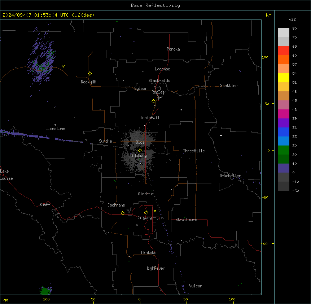Click the Strathmore label
Screen dimensions: 311x304
(186, 220)
